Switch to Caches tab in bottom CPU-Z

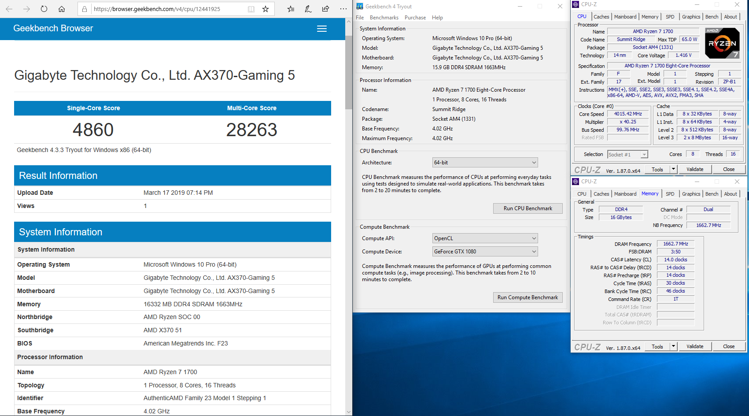click(601, 194)
